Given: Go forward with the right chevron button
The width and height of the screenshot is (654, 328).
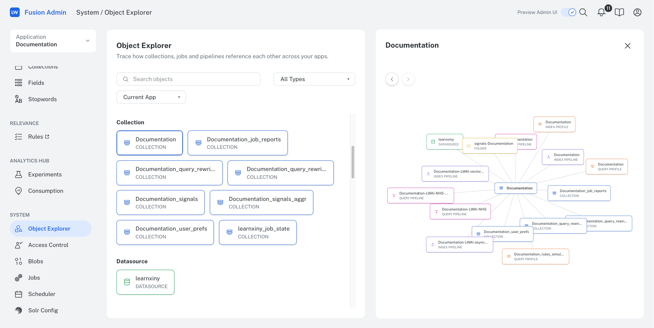Looking at the screenshot, I should tap(408, 79).
